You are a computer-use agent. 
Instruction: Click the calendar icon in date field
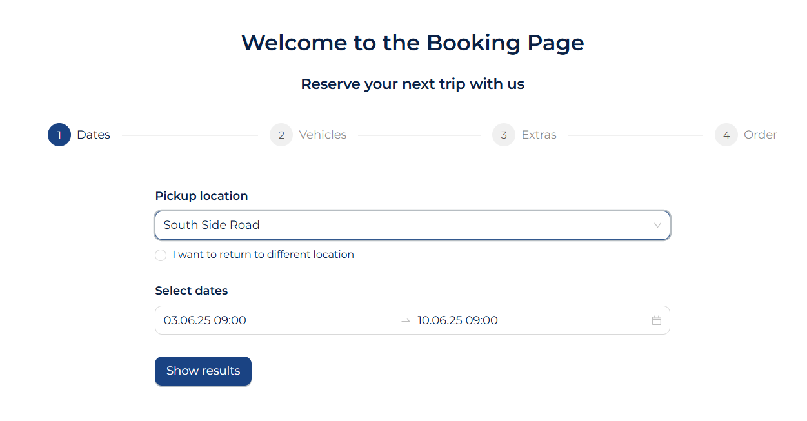(x=657, y=320)
